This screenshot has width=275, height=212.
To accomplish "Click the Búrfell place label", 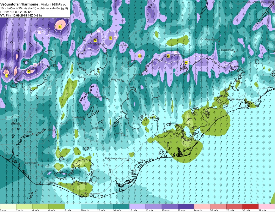I will pyautogui.click(x=51, y=130).
